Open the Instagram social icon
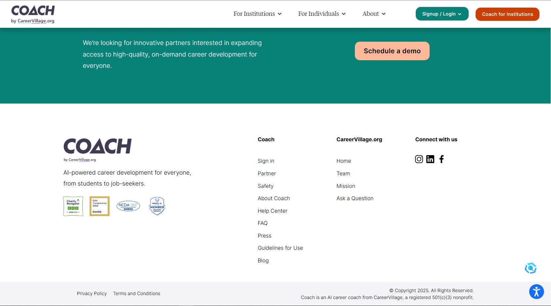The width and height of the screenshot is (551, 306). tap(419, 159)
